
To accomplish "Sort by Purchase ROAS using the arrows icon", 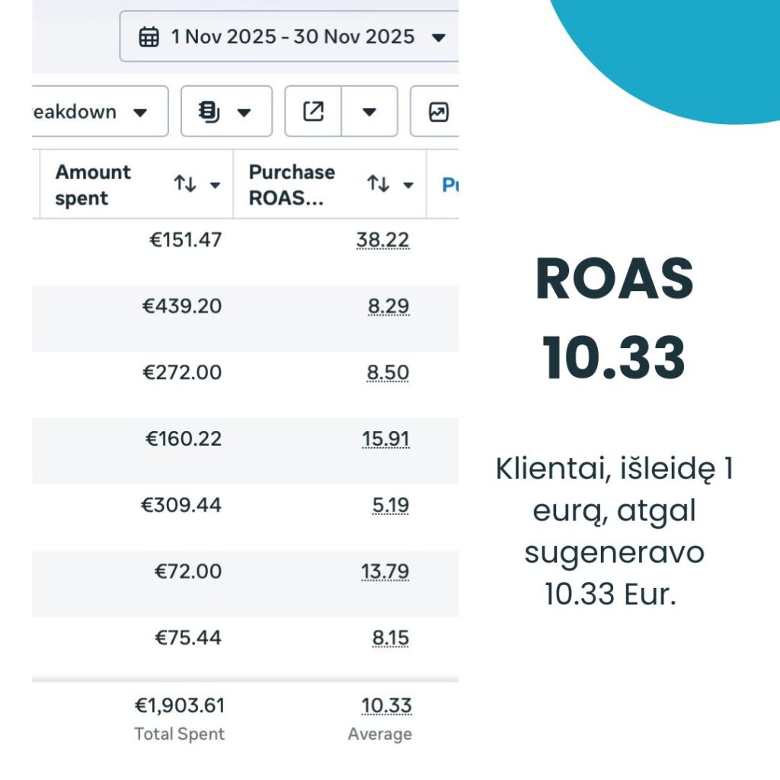I will coord(379,184).
